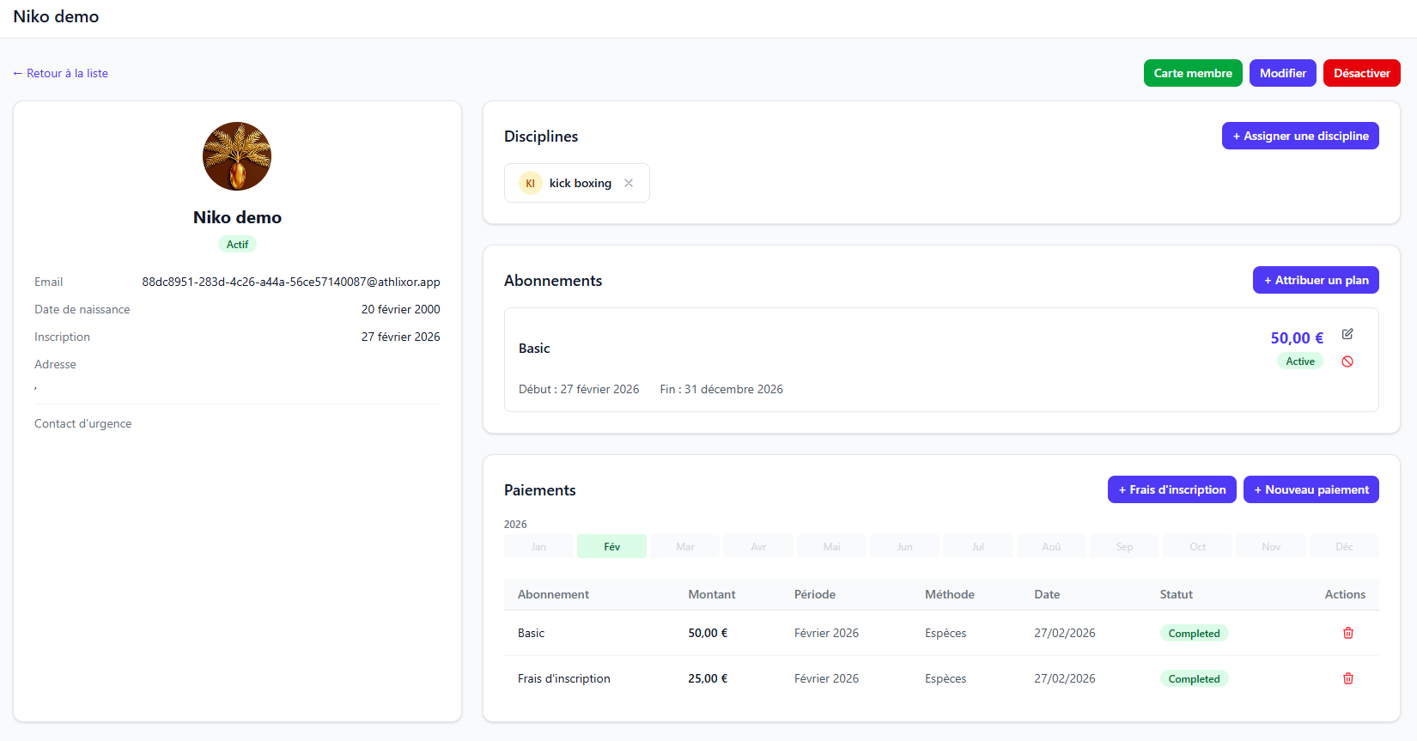This screenshot has height=741, width=1417.
Task: Click Attribuer un plan button
Action: 1316,280
